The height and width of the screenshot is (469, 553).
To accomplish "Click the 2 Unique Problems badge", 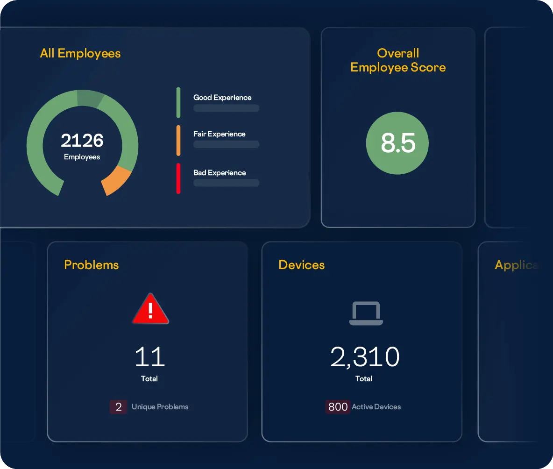I will coord(119,407).
